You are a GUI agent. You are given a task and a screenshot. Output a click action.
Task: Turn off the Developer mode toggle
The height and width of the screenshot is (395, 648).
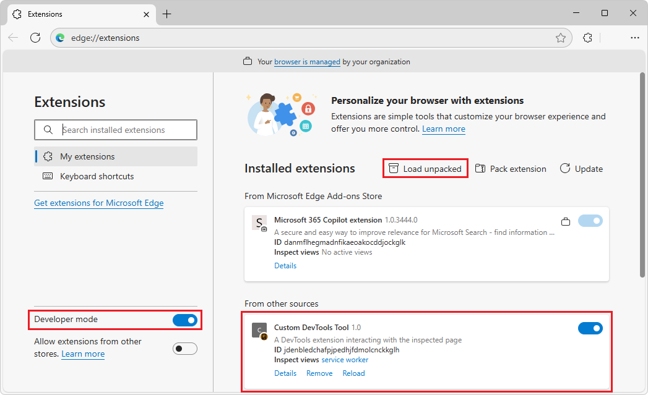pyautogui.click(x=184, y=320)
